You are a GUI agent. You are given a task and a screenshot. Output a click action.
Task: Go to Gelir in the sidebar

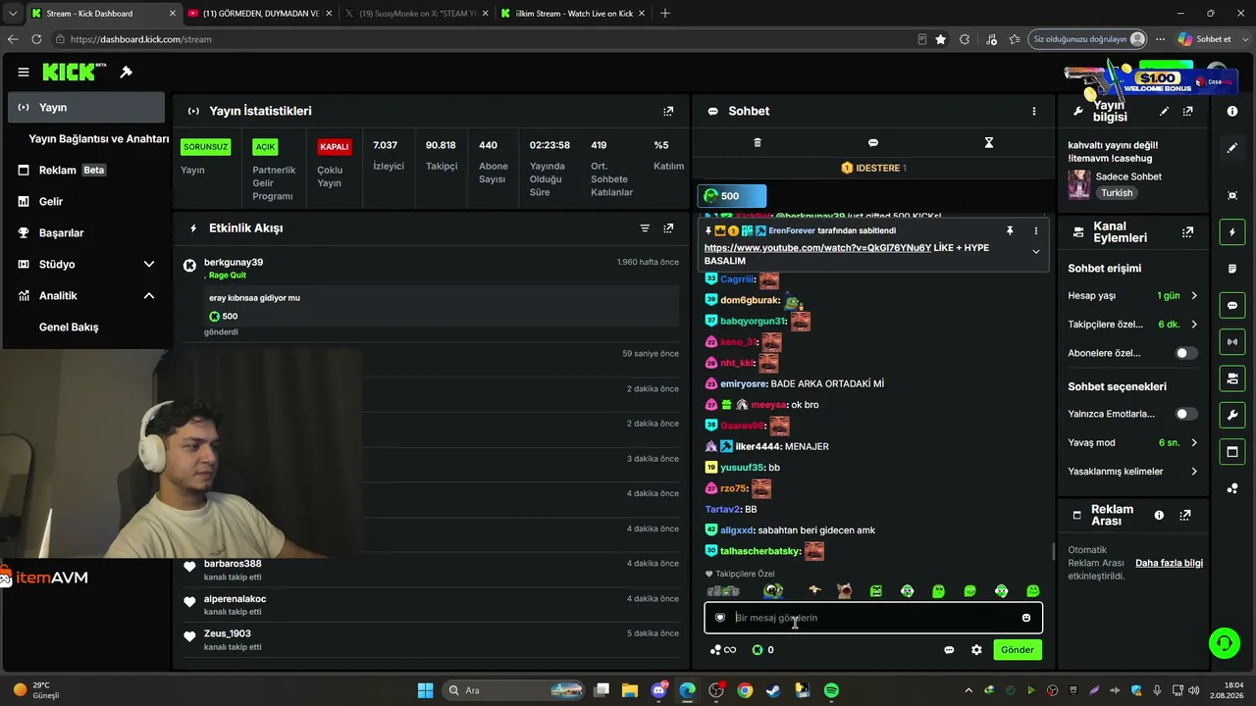[x=86, y=202]
